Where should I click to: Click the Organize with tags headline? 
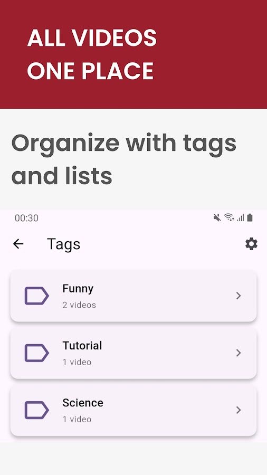point(124,159)
